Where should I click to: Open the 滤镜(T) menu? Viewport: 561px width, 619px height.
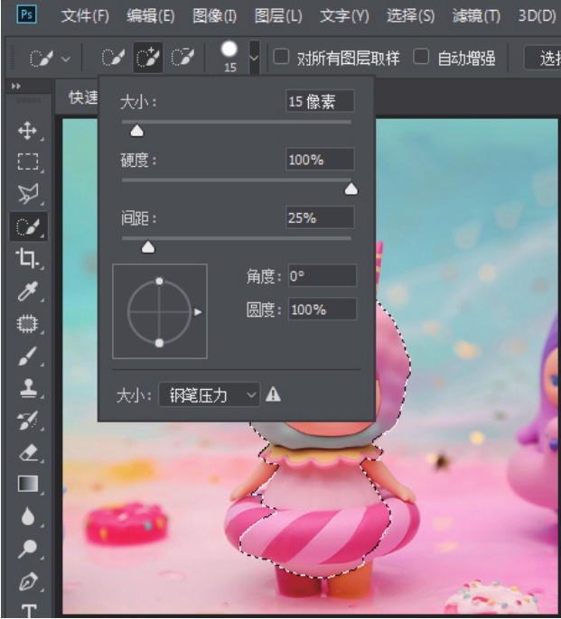click(x=476, y=16)
